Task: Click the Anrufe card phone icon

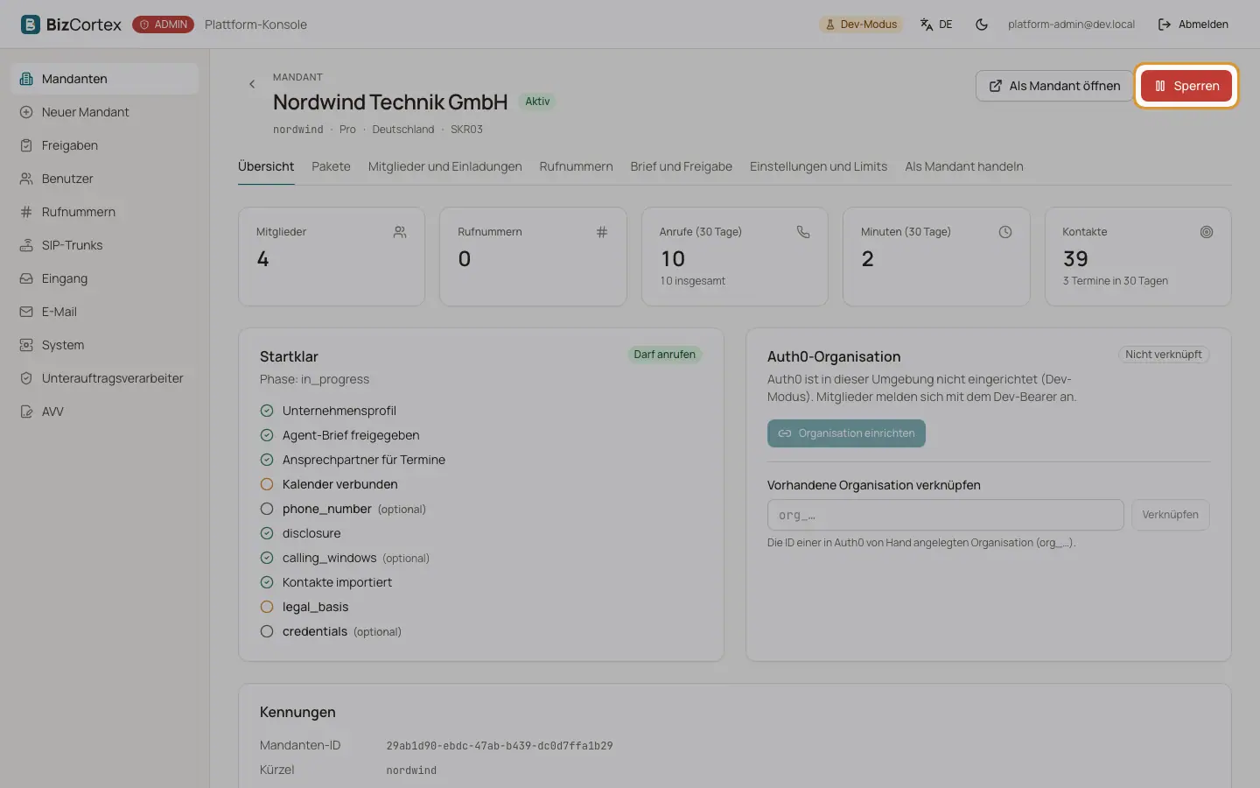Action: pos(803,232)
